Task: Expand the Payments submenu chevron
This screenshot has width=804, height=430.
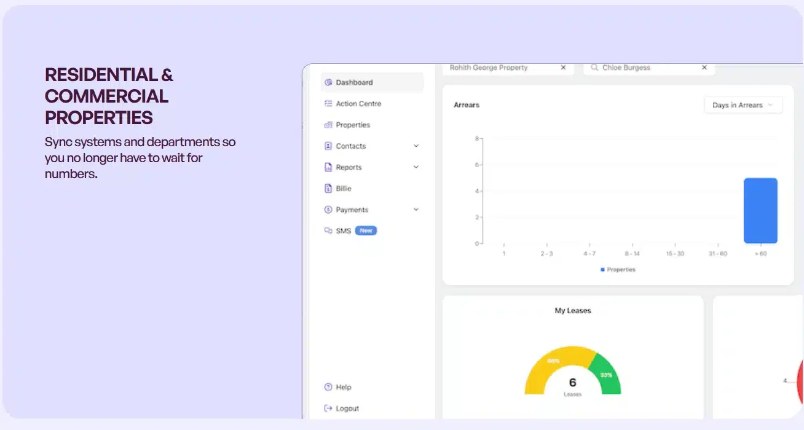Action: coord(416,209)
